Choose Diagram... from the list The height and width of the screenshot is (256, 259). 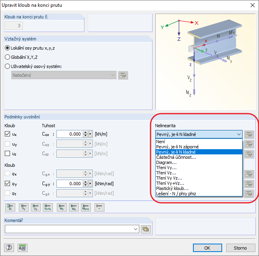199,162
